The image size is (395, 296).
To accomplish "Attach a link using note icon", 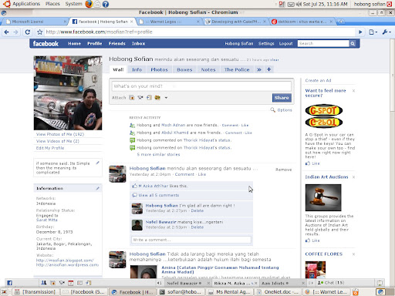I will [x=149, y=98].
